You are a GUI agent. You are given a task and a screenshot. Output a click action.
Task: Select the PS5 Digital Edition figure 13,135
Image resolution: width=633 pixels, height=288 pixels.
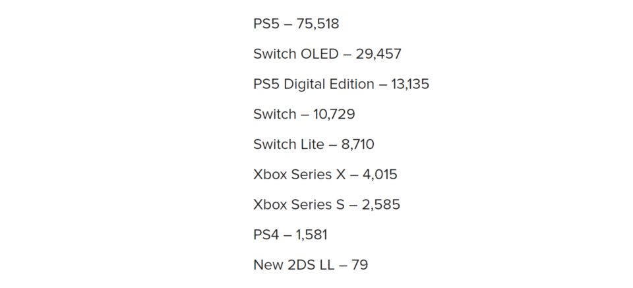coord(410,84)
